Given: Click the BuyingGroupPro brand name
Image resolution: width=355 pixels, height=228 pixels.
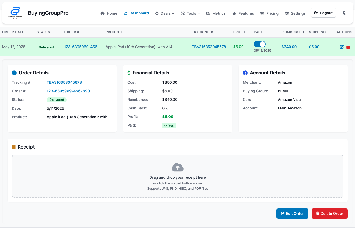Looking at the screenshot, I should (x=48, y=13).
